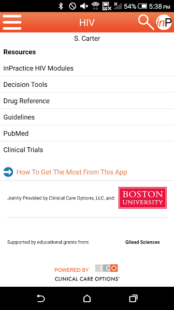This screenshot has width=174, height=310.
Task: Open inPractice HIV Modules
Action: point(87,68)
